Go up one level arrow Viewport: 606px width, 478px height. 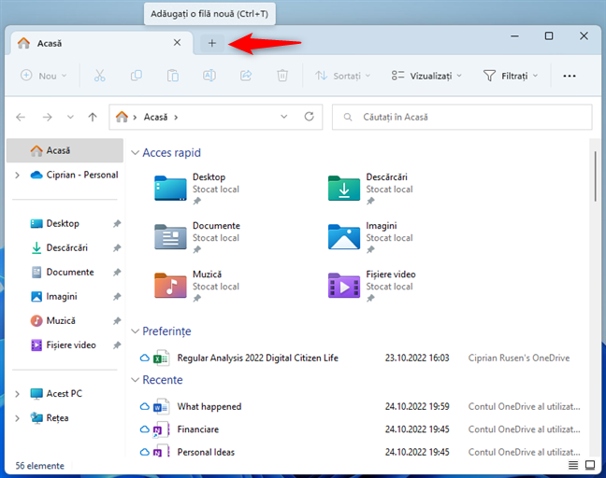93,117
